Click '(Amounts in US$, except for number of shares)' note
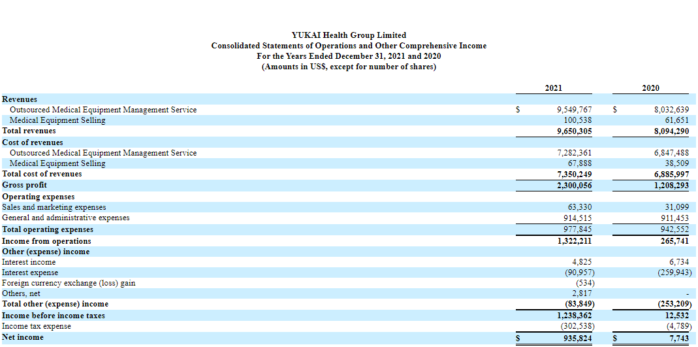 pyautogui.click(x=349, y=67)
